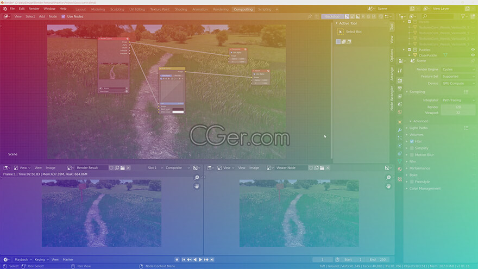The width and height of the screenshot is (478, 269).
Task: Click the outliner filter funnel icon
Action: [463, 16]
